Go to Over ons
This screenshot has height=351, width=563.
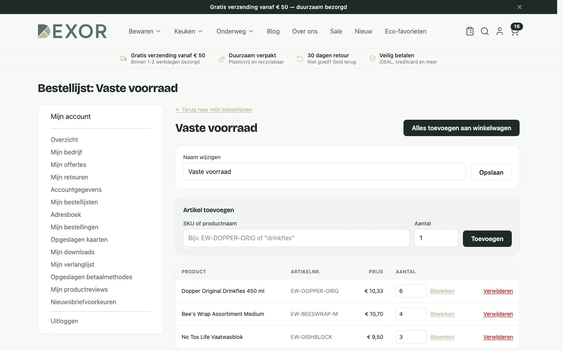tap(305, 31)
